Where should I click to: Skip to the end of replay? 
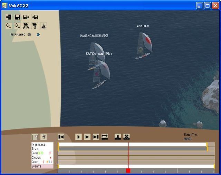click(96, 137)
